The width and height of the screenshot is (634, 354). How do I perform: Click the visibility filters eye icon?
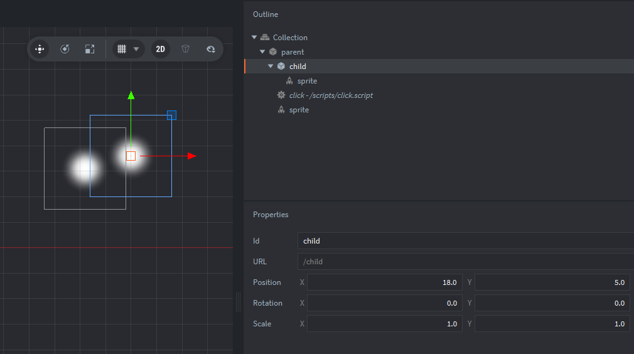click(211, 49)
